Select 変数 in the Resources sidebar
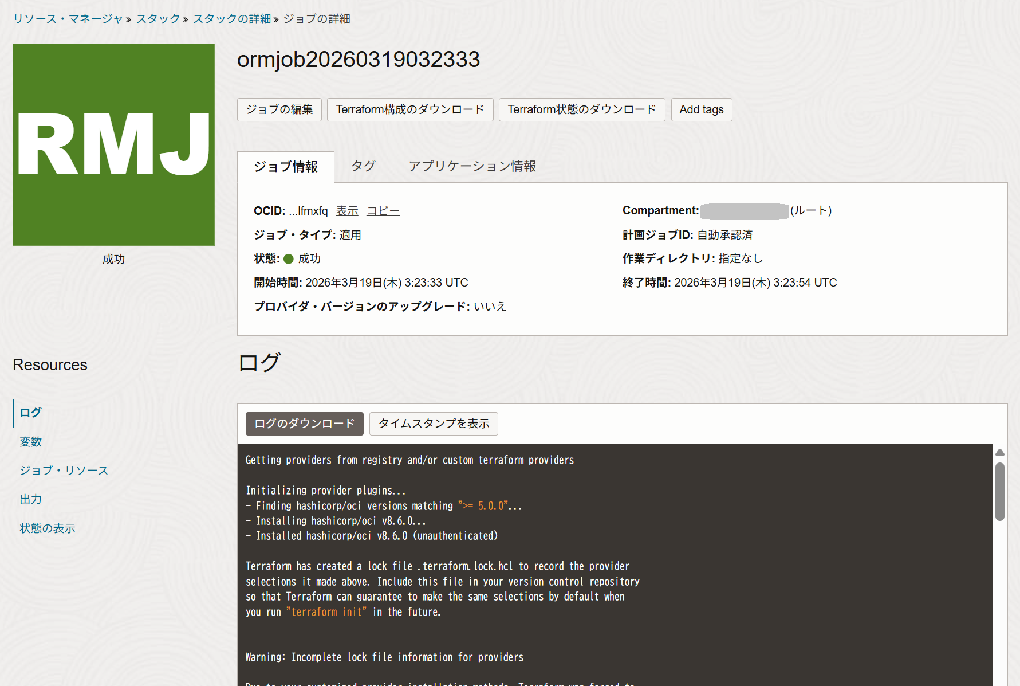 pos(30,441)
